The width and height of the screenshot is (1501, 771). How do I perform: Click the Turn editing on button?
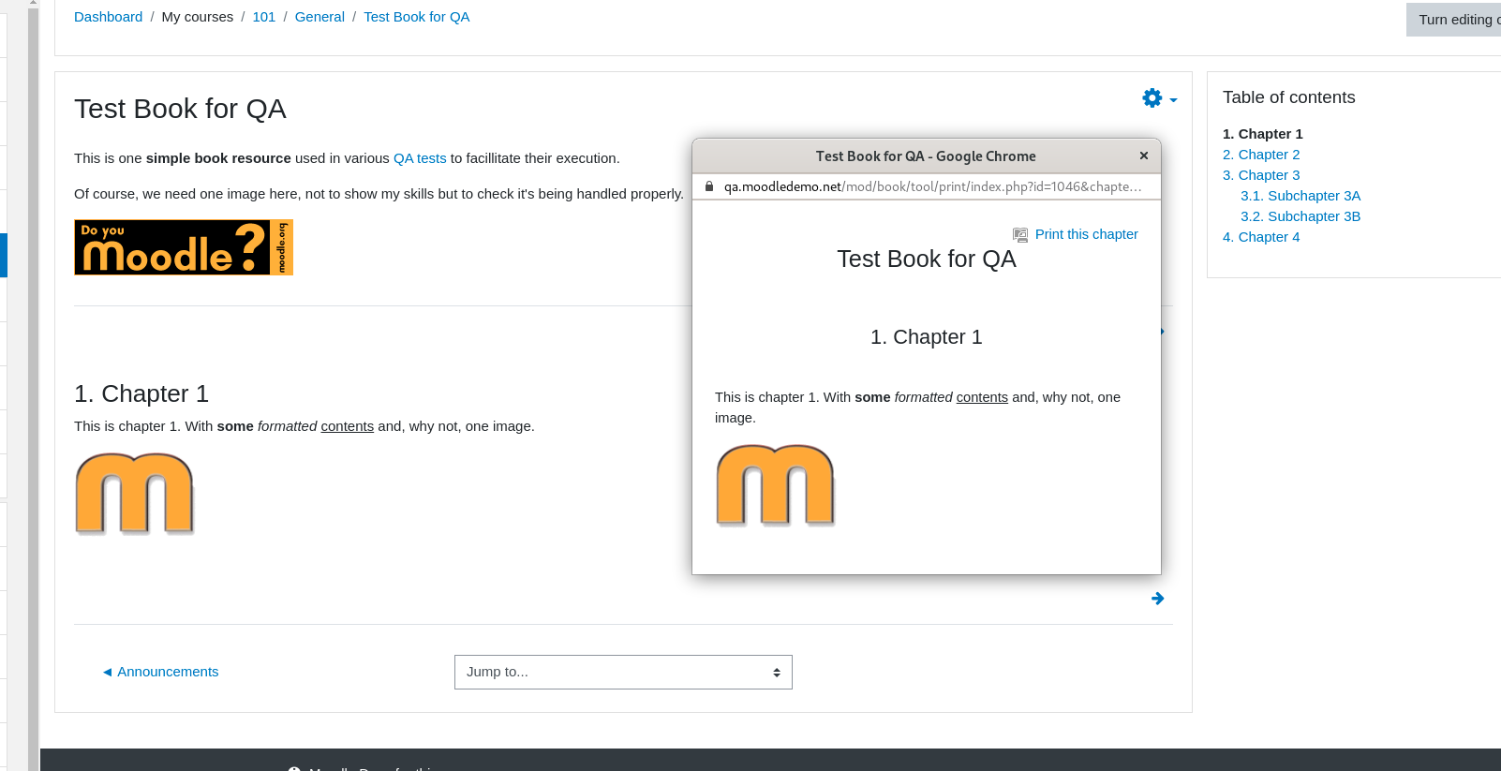point(1454,20)
